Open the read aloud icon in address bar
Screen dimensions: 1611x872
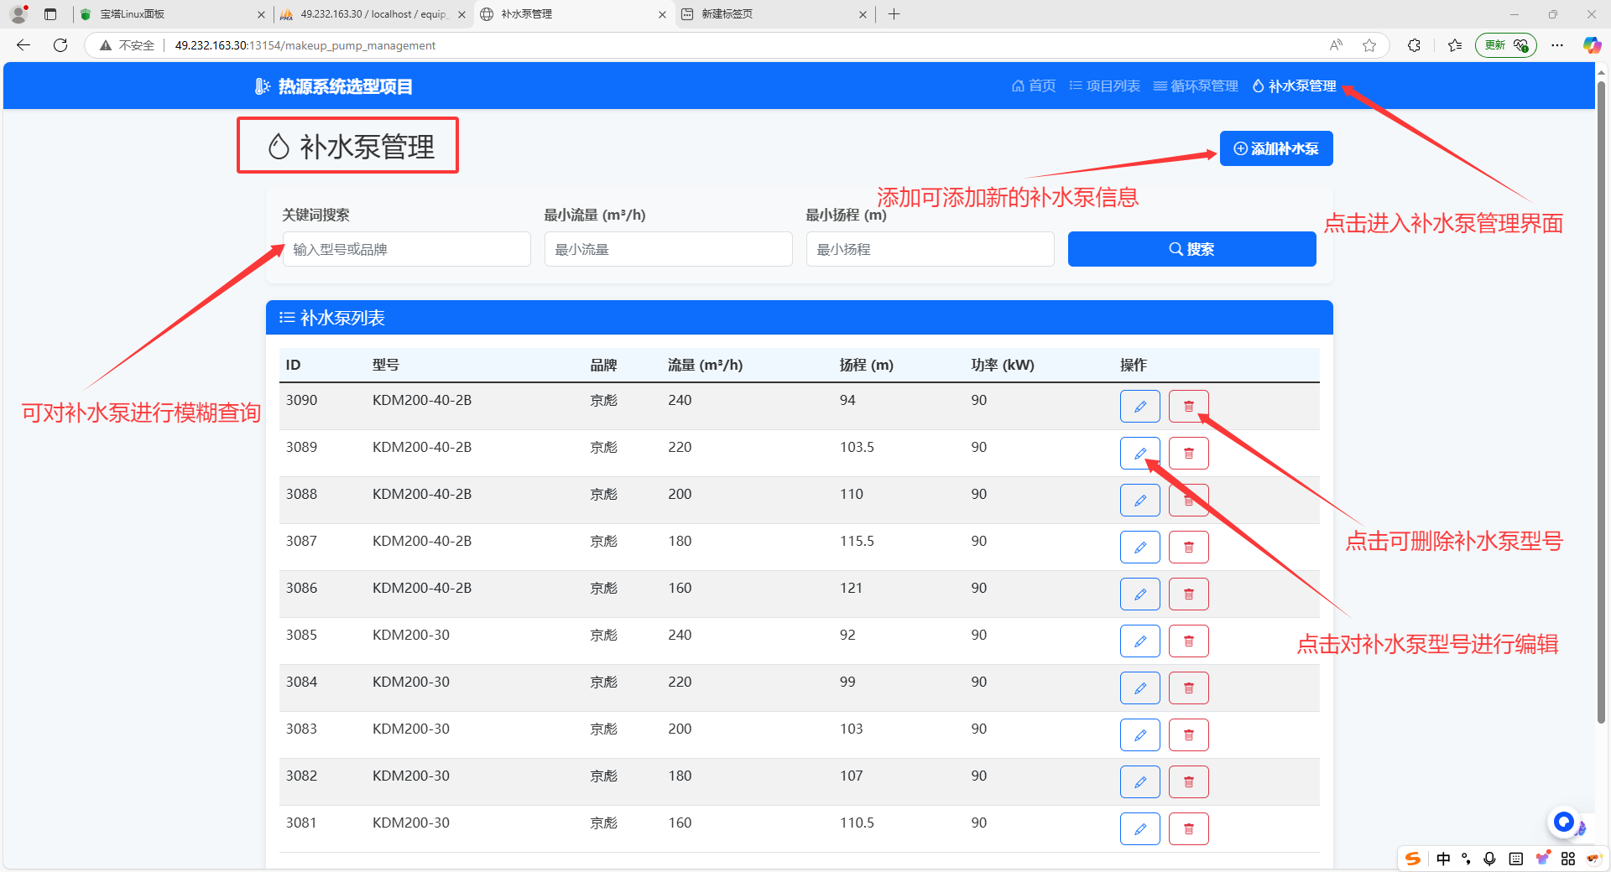[x=1336, y=45]
